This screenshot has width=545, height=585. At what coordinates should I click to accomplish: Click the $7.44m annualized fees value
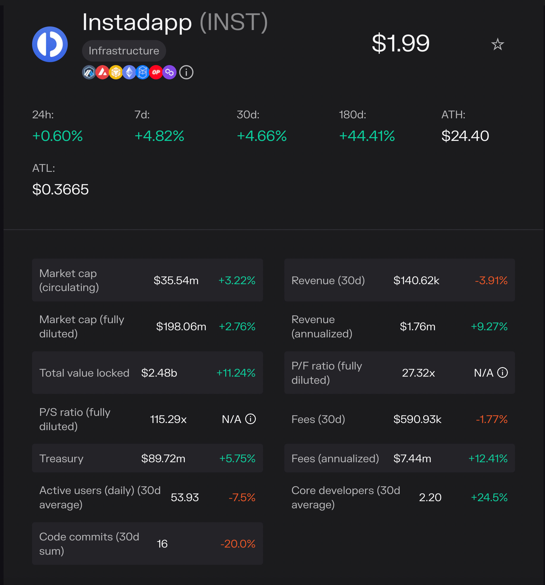point(412,458)
